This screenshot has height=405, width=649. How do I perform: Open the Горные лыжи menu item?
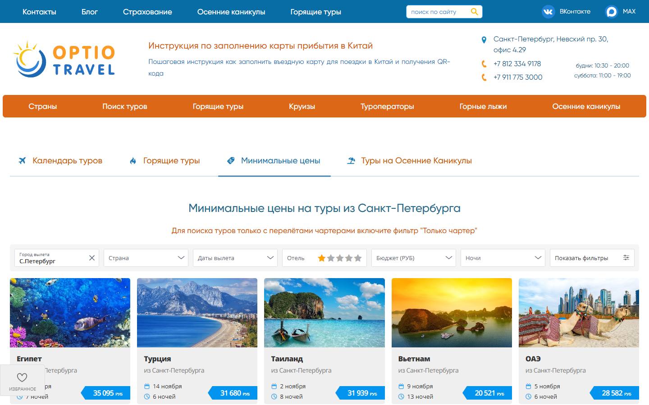click(x=483, y=107)
